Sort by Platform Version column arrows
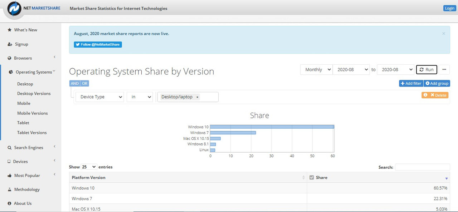 [304, 178]
